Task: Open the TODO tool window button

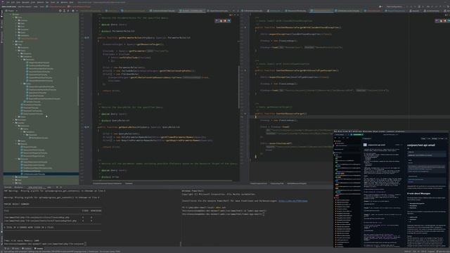Action: click(x=15, y=248)
